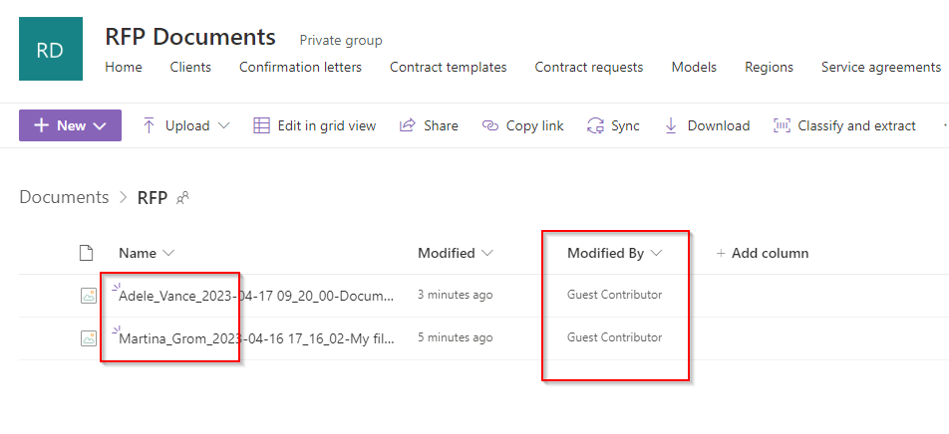Select the Adele_Vance file image icon

(x=88, y=295)
